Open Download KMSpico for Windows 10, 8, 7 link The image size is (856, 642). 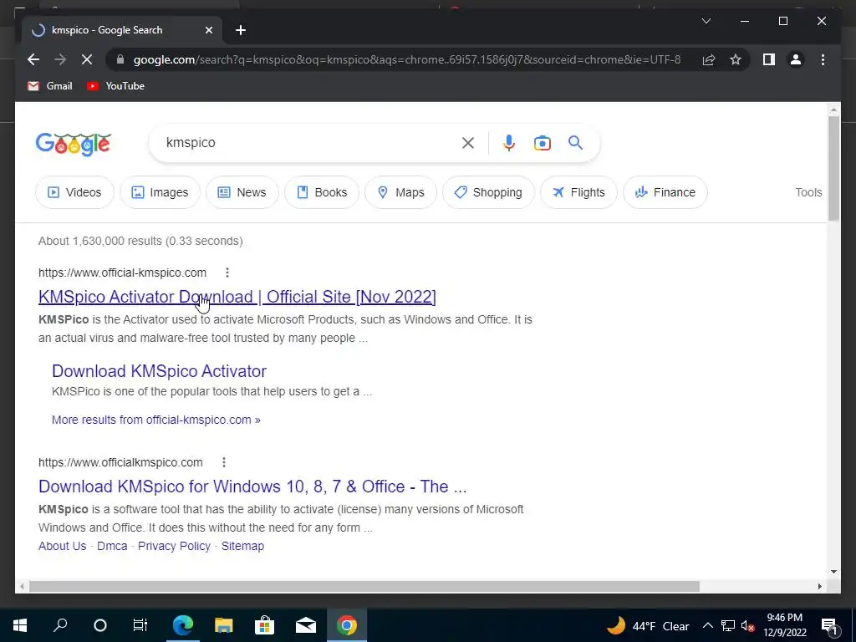click(252, 487)
